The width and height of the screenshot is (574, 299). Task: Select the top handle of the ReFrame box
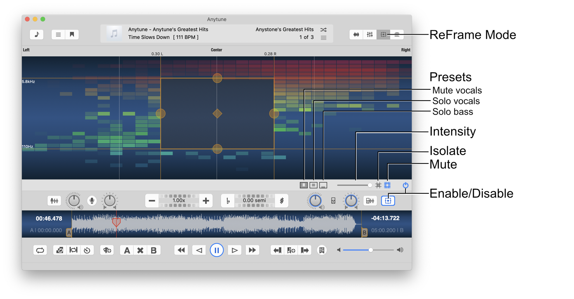217,78
